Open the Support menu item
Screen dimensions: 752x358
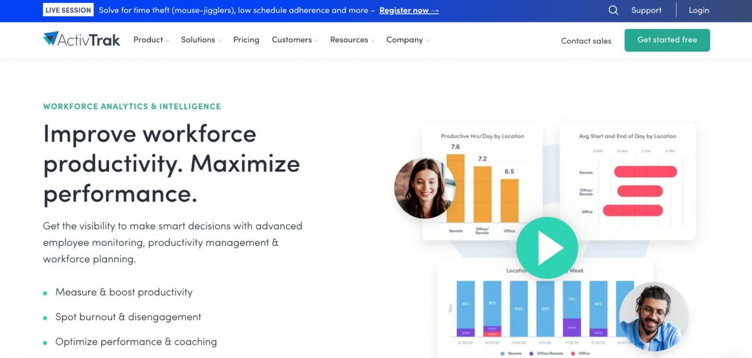[x=646, y=10]
